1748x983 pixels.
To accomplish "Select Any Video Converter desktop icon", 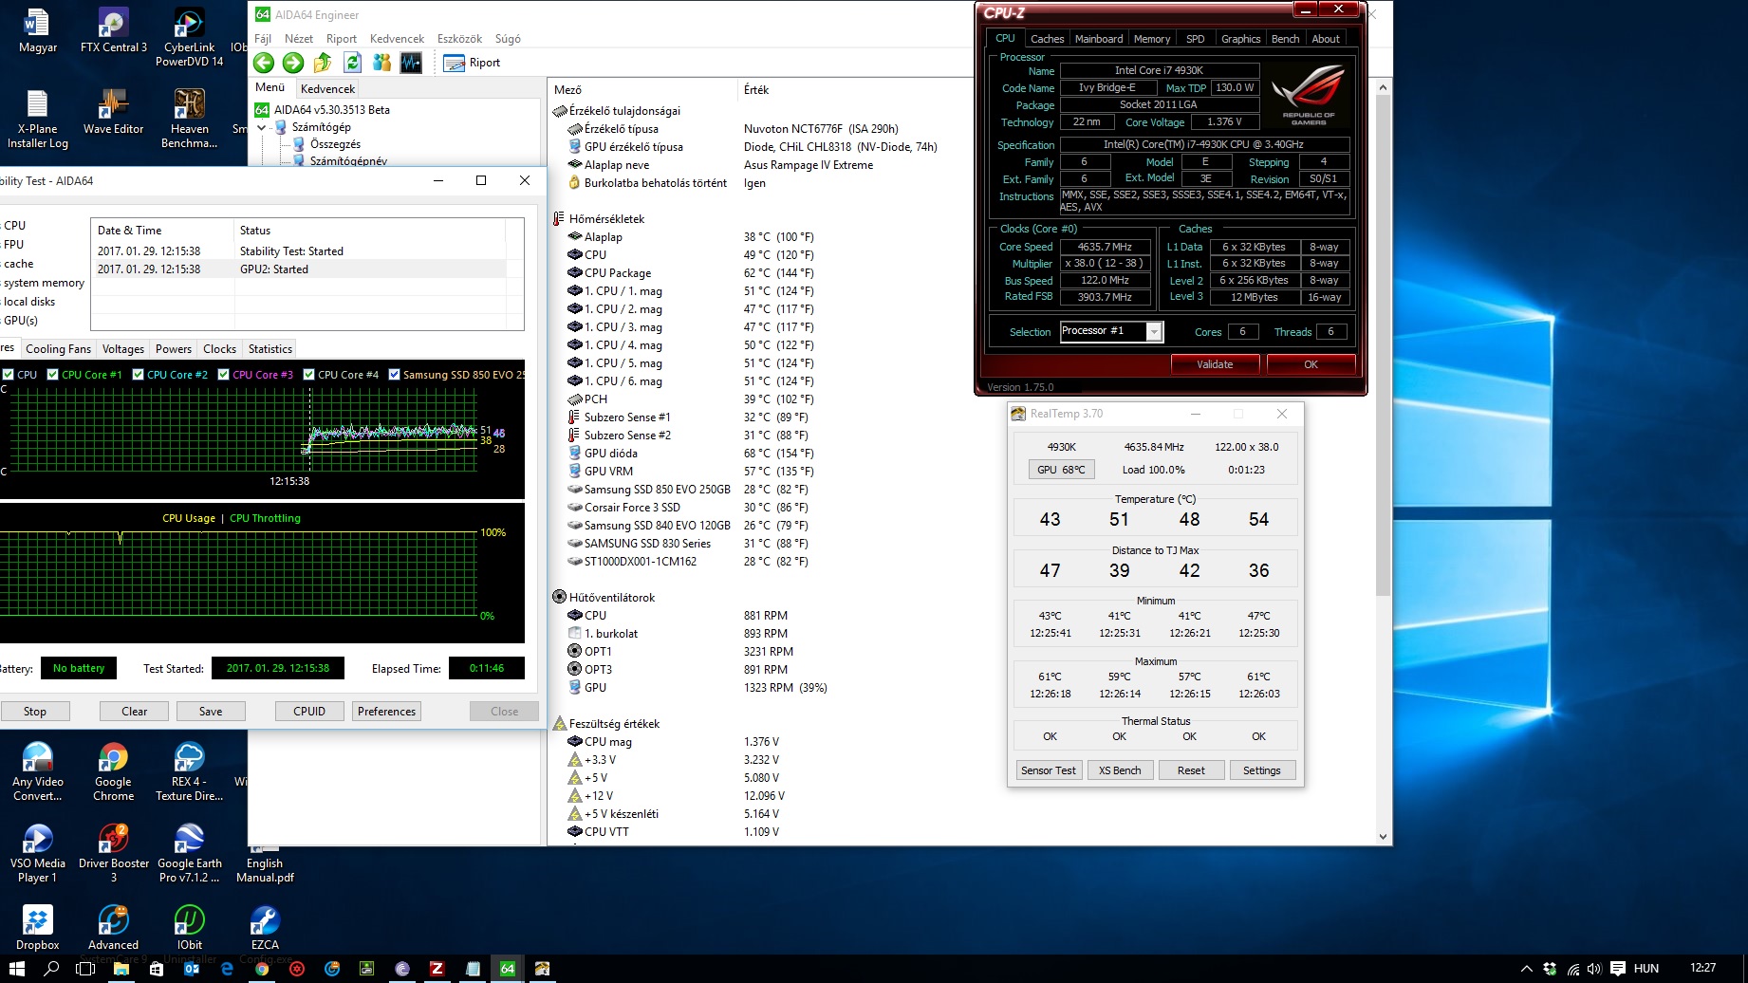I will point(37,772).
